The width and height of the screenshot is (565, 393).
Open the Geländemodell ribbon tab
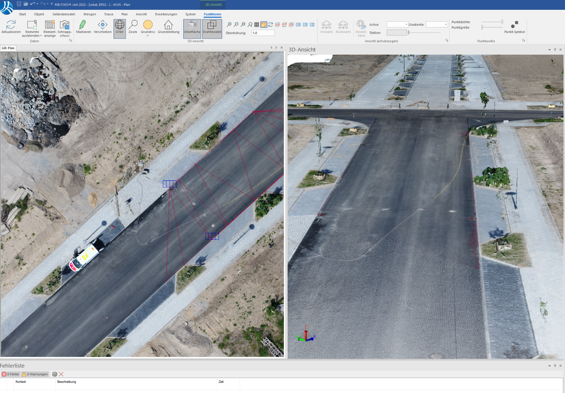(64, 14)
